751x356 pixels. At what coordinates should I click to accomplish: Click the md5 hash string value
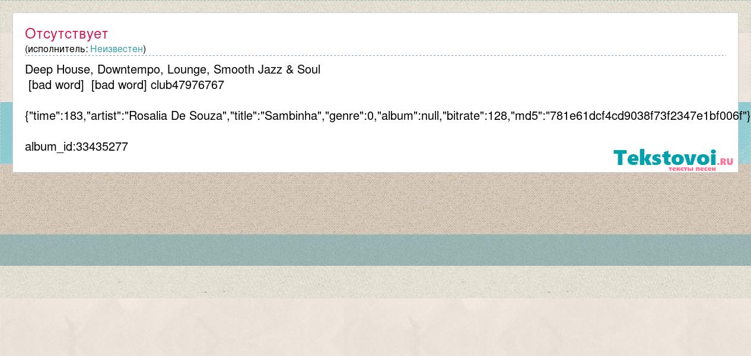[647, 116]
